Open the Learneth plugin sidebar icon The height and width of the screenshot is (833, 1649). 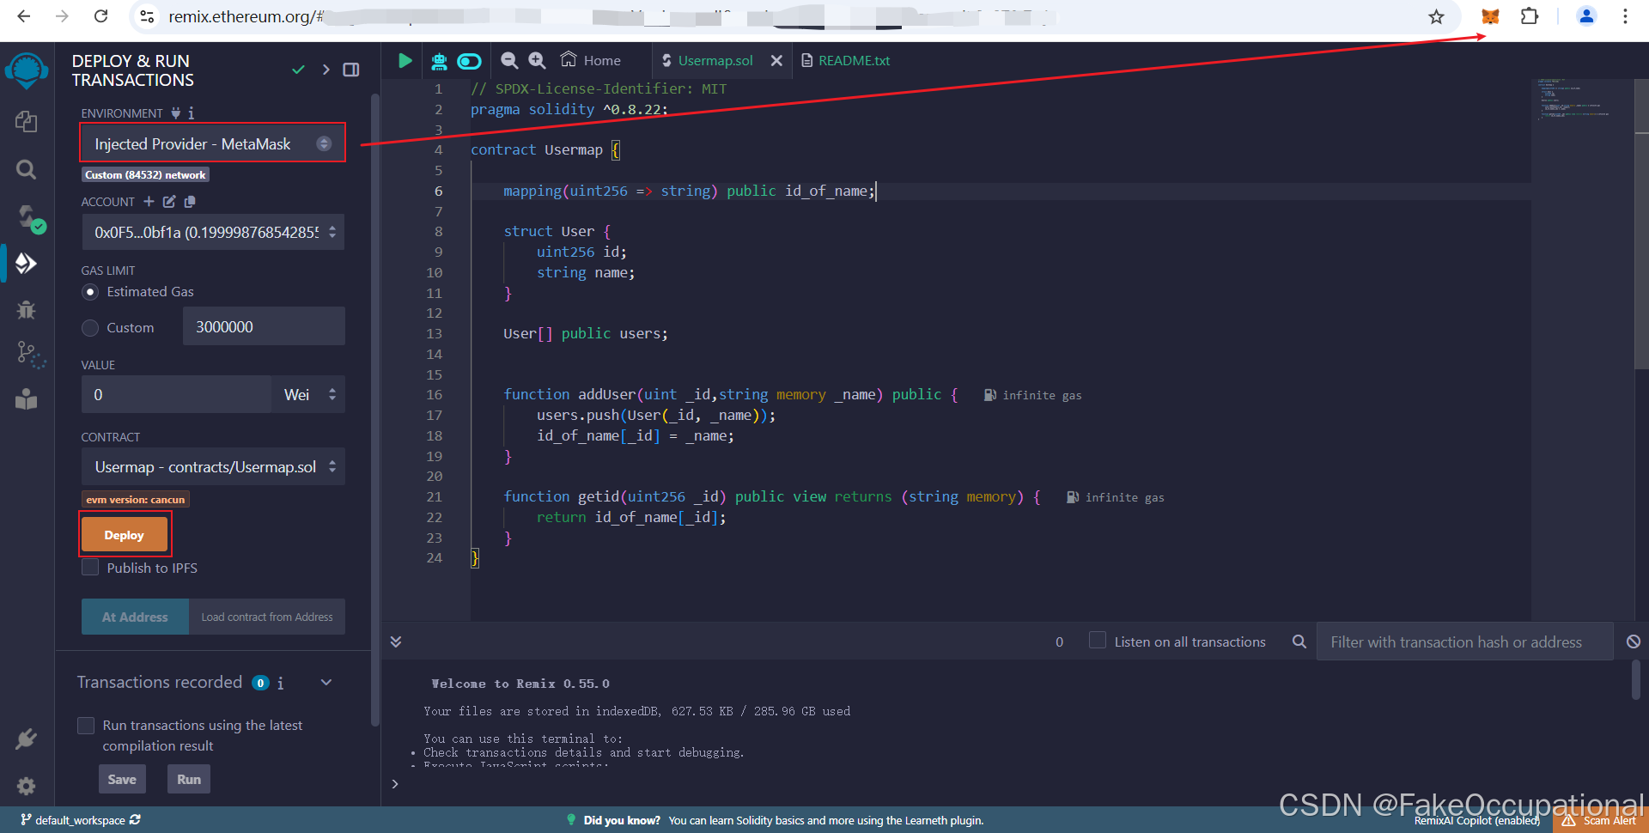26,398
